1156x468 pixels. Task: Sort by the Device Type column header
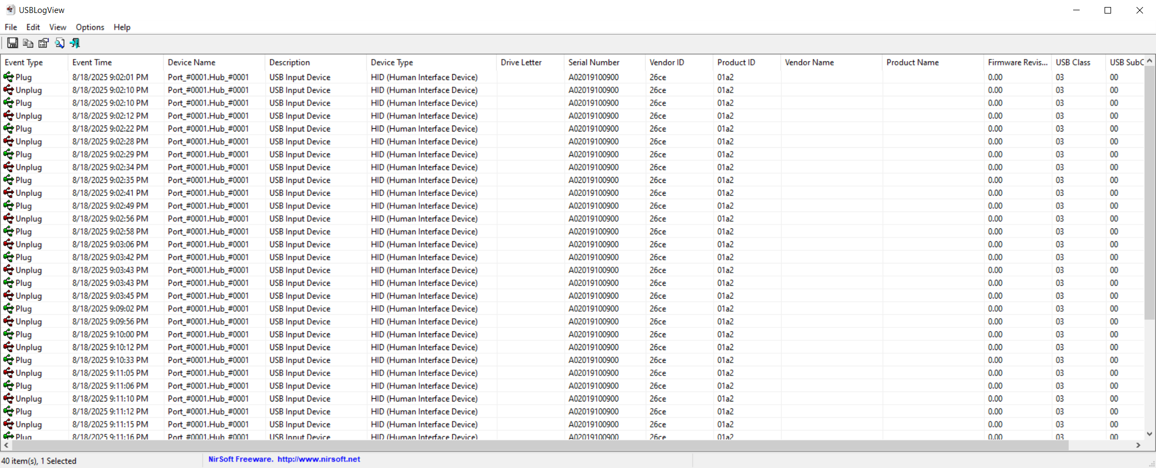point(431,62)
